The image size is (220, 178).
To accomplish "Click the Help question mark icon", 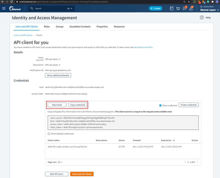I will coord(202,18).
